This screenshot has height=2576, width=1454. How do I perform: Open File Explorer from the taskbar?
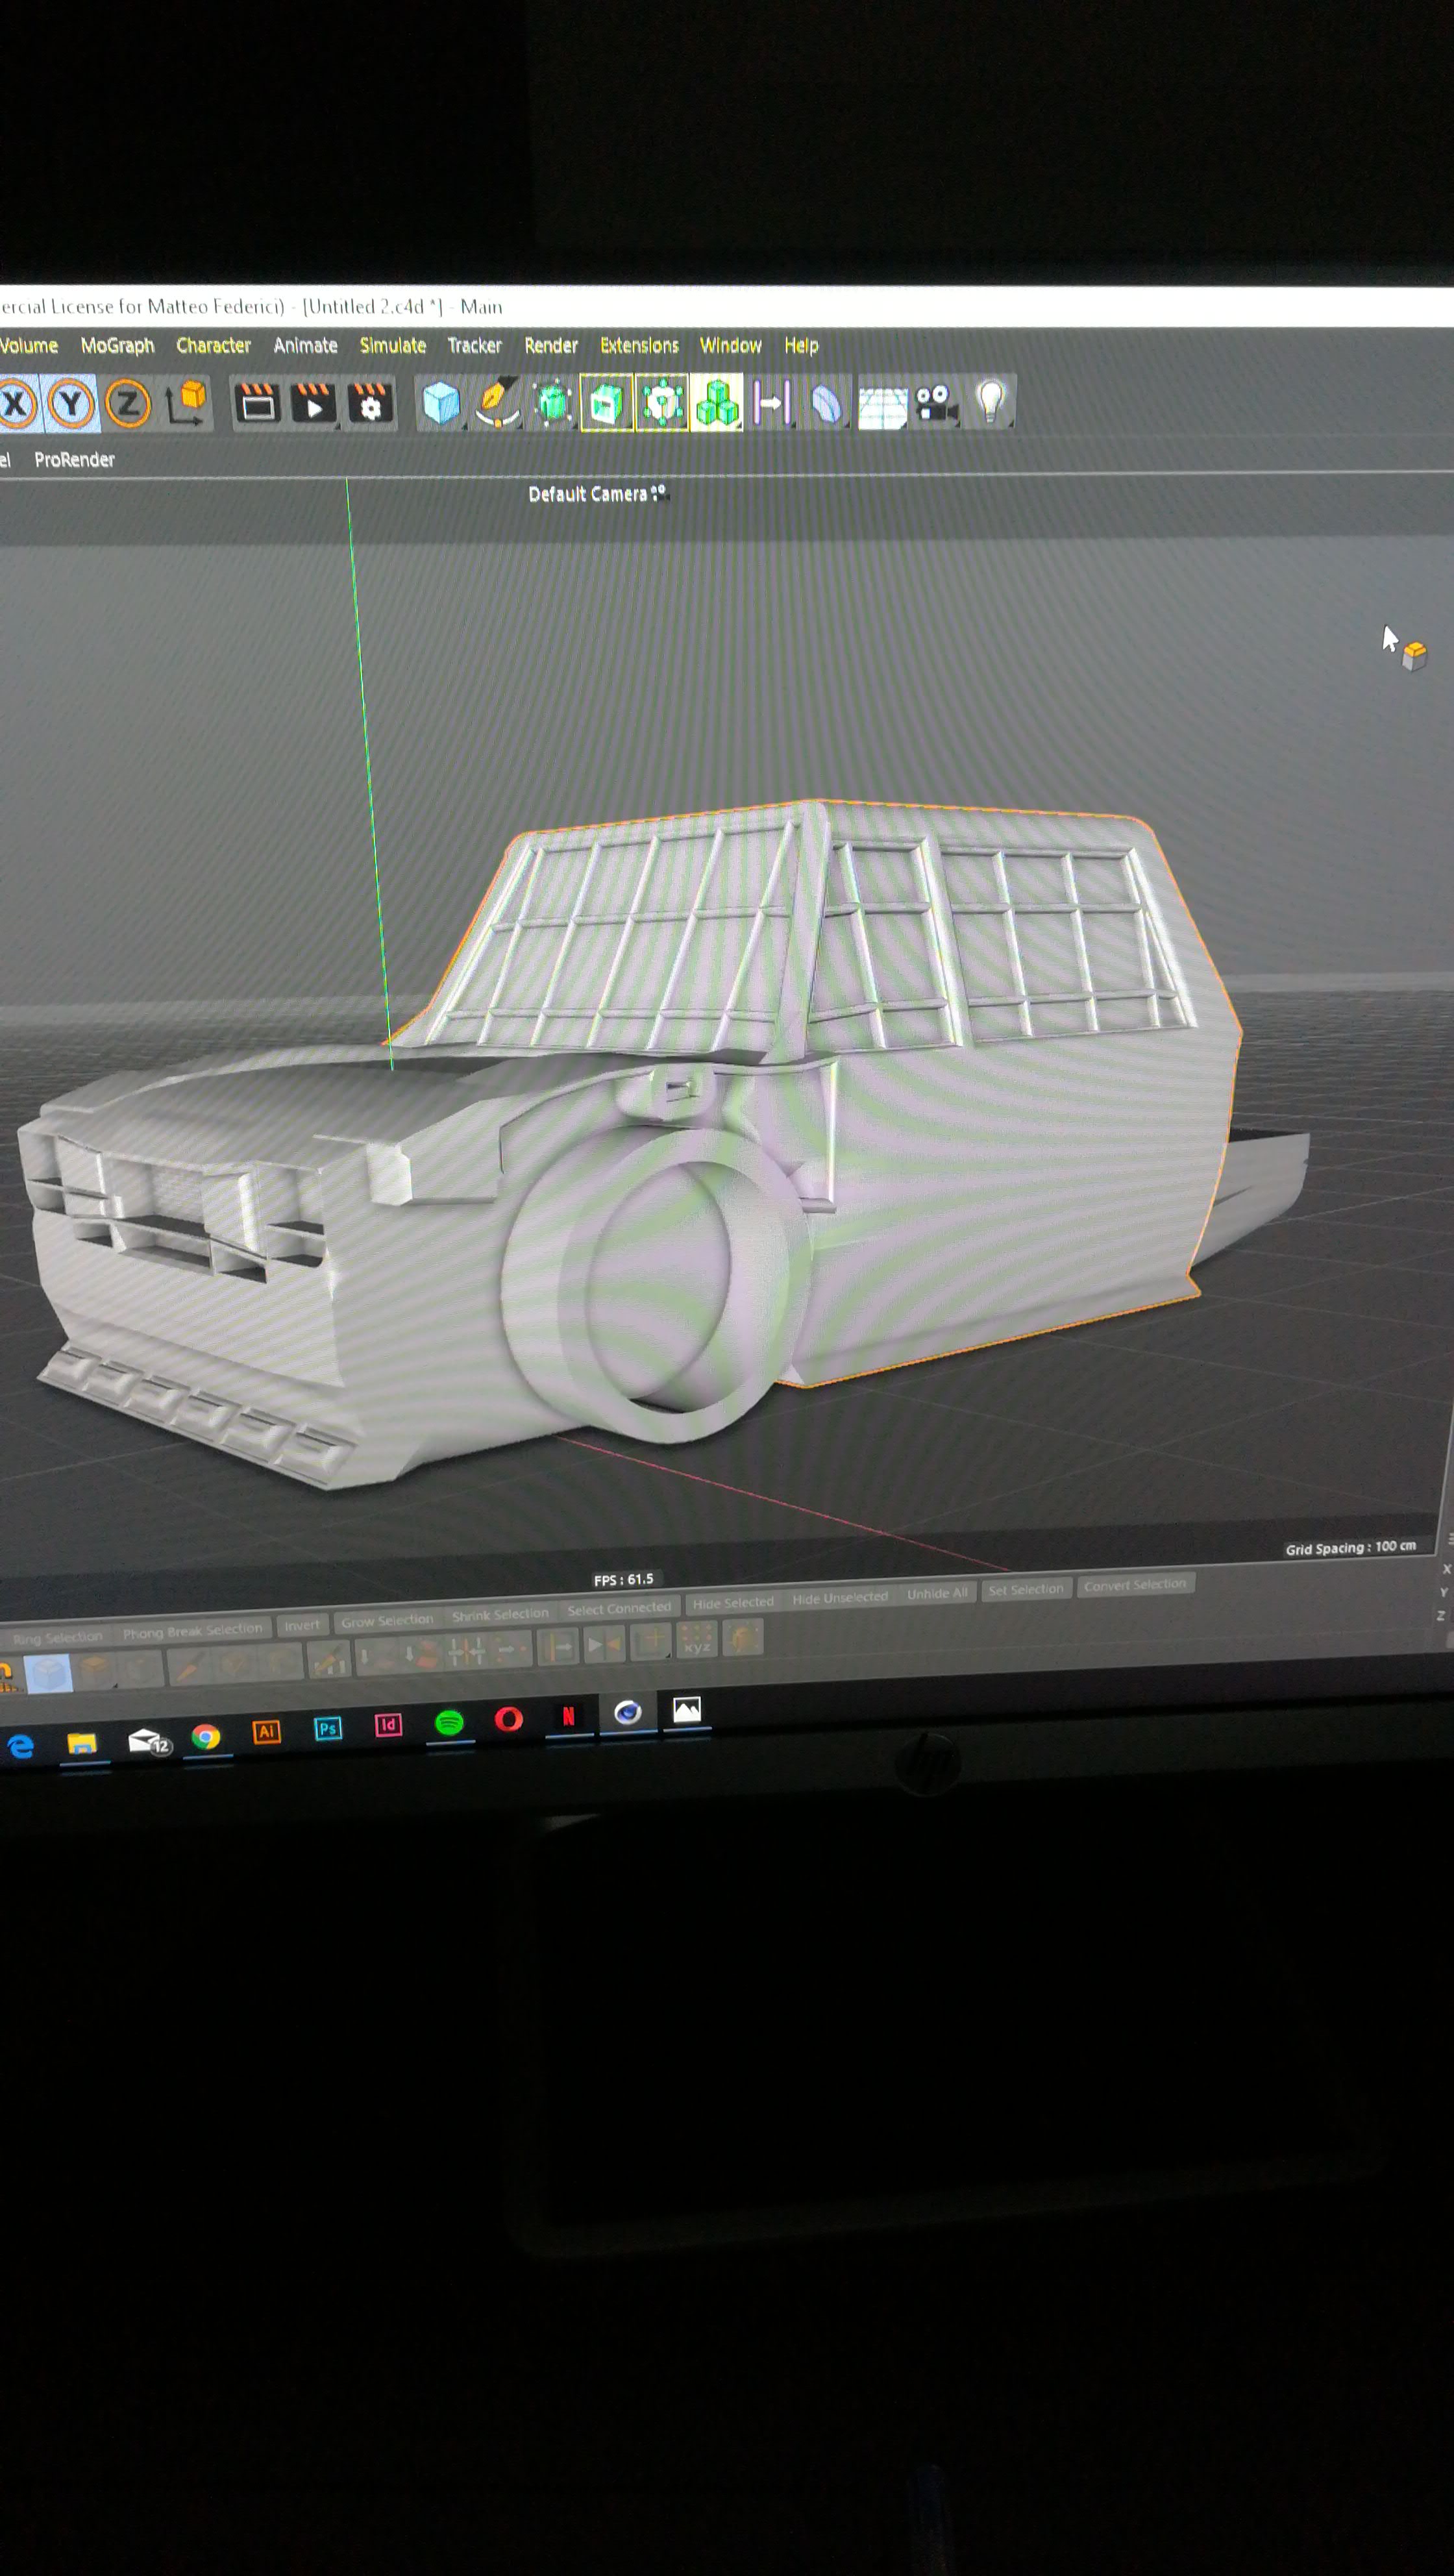[82, 1743]
